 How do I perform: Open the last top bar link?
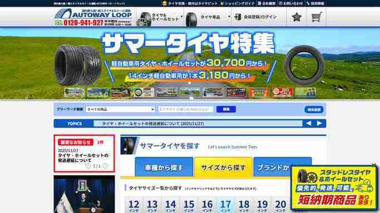click(x=315, y=3)
